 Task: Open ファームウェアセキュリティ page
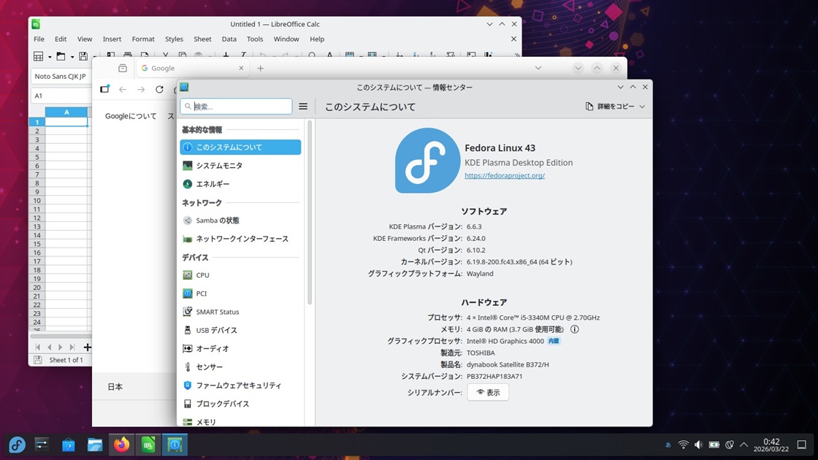[x=238, y=386]
